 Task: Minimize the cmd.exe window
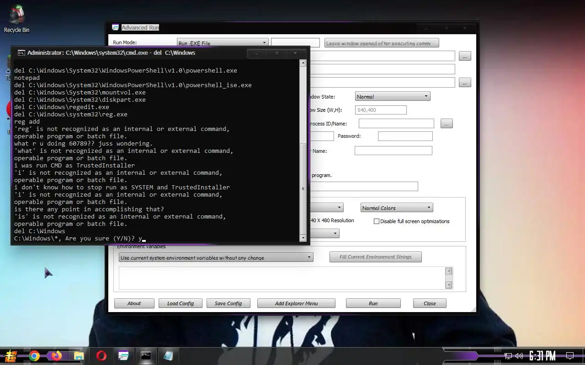click(256, 53)
